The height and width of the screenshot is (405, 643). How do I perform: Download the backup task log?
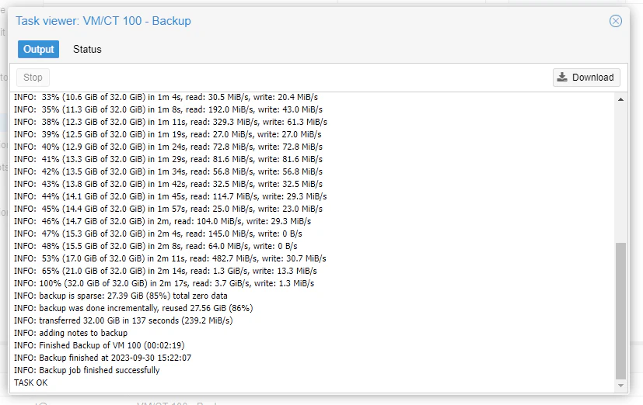pyautogui.click(x=586, y=78)
